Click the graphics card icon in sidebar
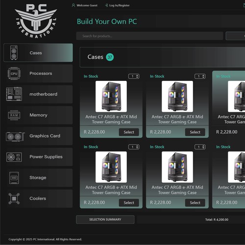Screen dimensions: 245x245 (x=15, y=137)
